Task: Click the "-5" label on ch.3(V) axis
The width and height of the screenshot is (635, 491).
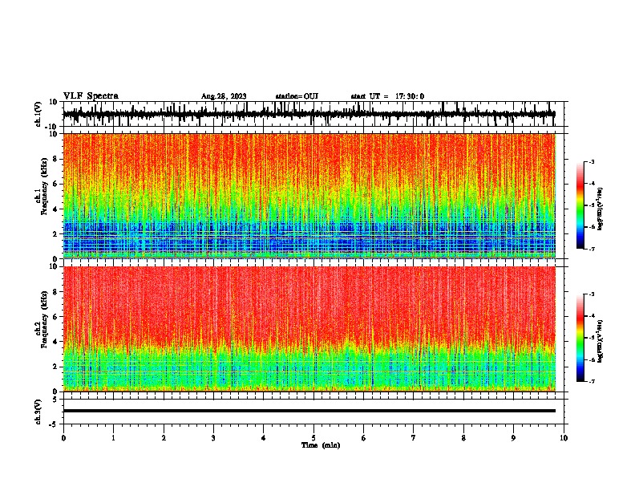Action: pos(55,424)
